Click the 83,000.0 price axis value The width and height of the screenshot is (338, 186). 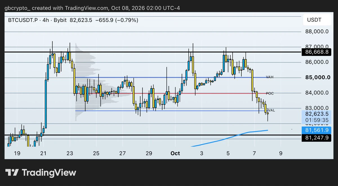(x=317, y=108)
